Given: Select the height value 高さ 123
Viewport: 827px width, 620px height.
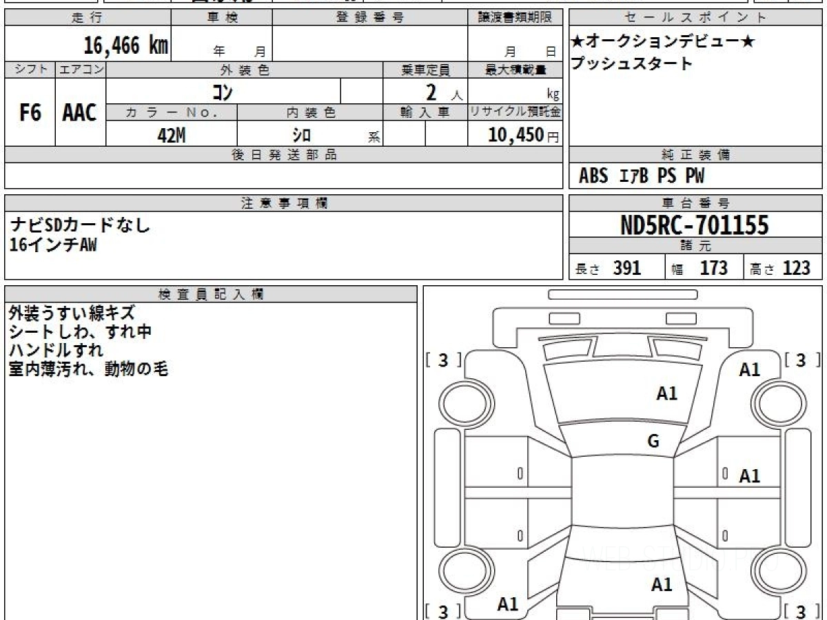Looking at the screenshot, I should (x=780, y=268).
